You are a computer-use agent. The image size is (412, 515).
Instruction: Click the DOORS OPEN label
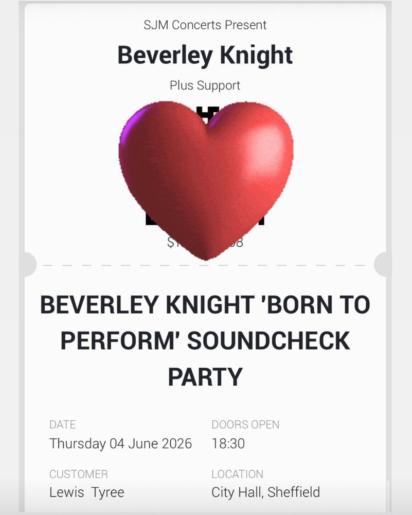pos(245,424)
